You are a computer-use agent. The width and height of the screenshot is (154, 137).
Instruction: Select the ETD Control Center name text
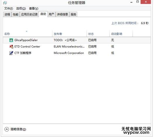coord(27,46)
